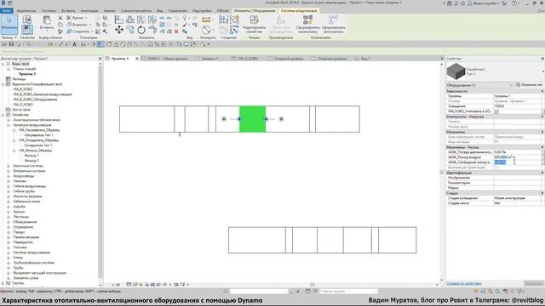This screenshot has height=306, width=545.
Task: Collapse the Семейства tree node
Action: point(3,115)
